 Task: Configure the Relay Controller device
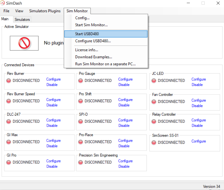click(199, 120)
